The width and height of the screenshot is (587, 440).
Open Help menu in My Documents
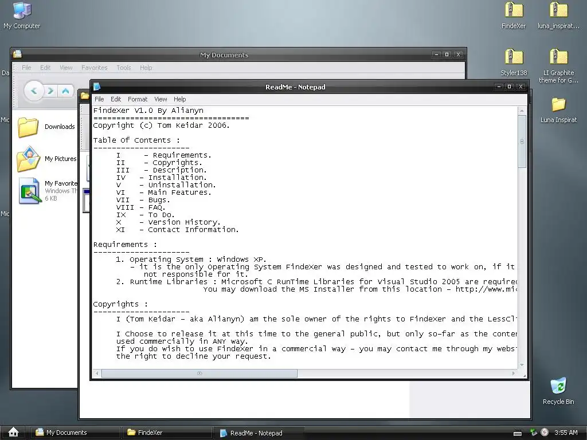pyautogui.click(x=146, y=68)
